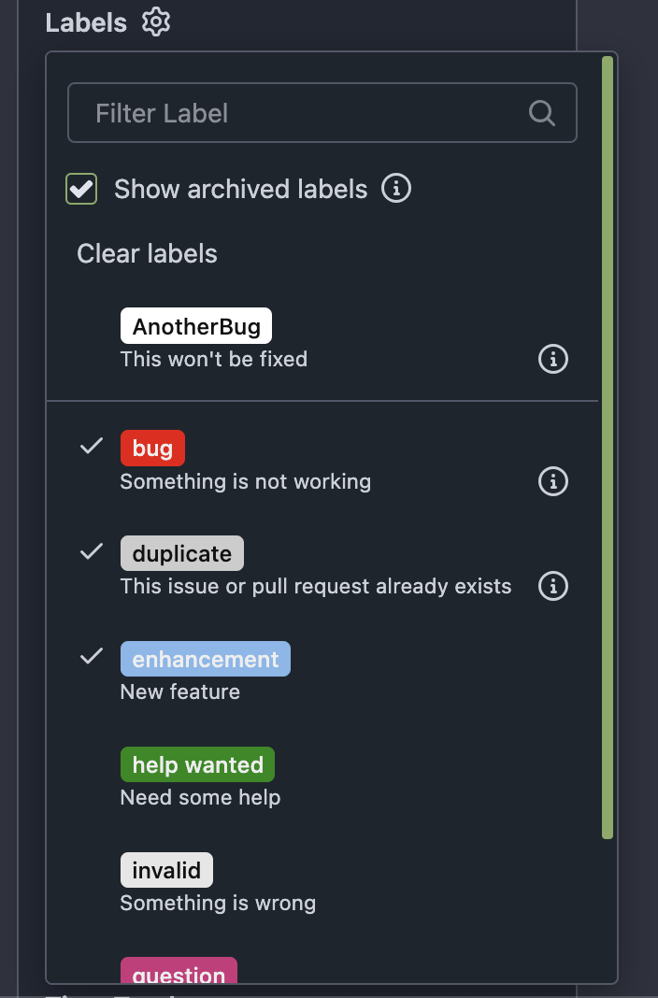View info icon for AnotherBug label
The width and height of the screenshot is (658, 998).
(x=553, y=359)
